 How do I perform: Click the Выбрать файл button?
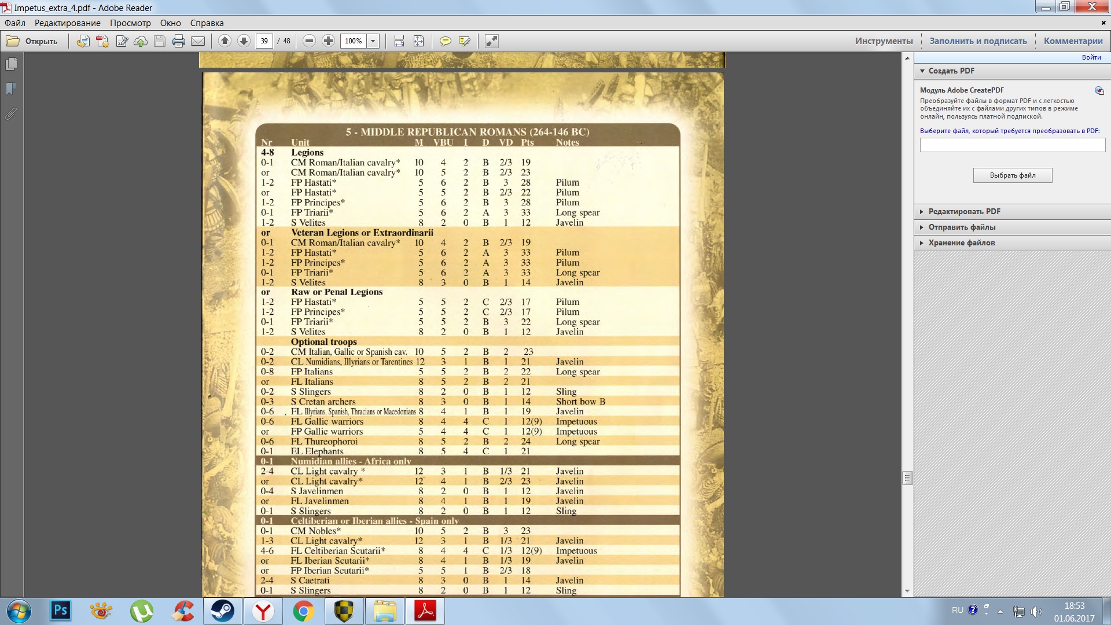(x=1013, y=175)
